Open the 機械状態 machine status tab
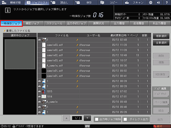This screenshot has width=171, height=128. click(12, 2)
